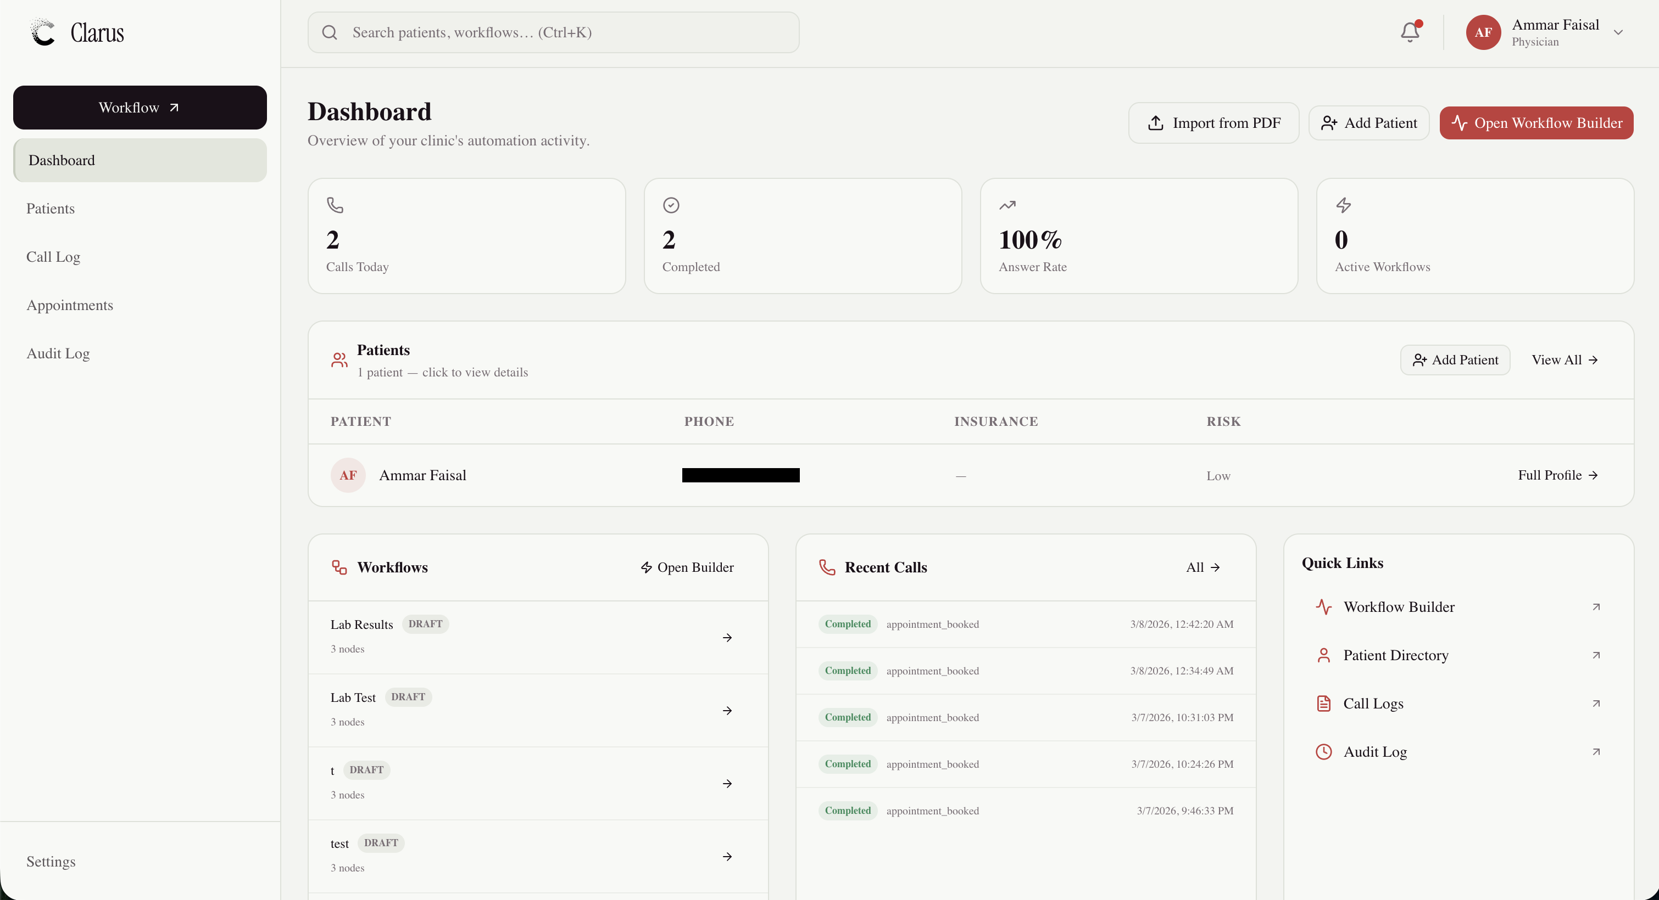This screenshot has width=1659, height=900.
Task: Open Settings at sidebar bottom
Action: 51,862
